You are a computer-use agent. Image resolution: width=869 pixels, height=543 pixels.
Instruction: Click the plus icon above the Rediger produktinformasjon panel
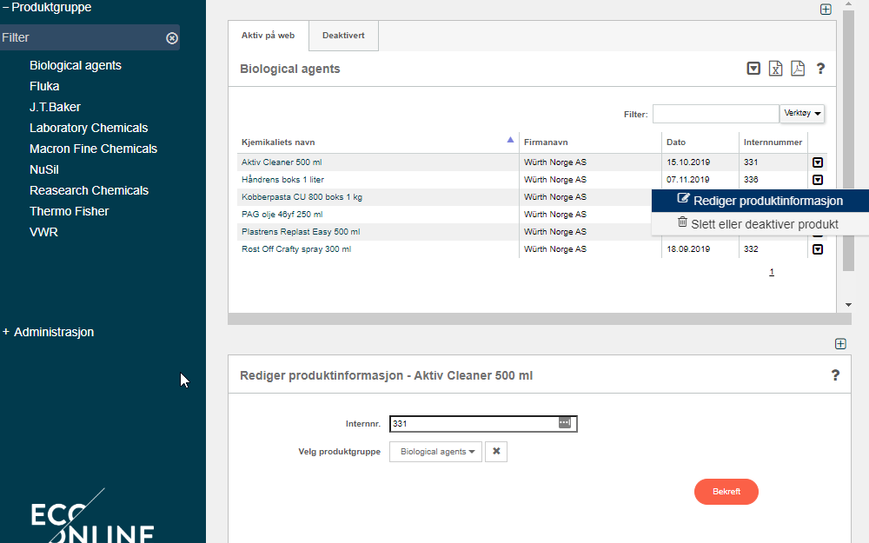click(840, 344)
